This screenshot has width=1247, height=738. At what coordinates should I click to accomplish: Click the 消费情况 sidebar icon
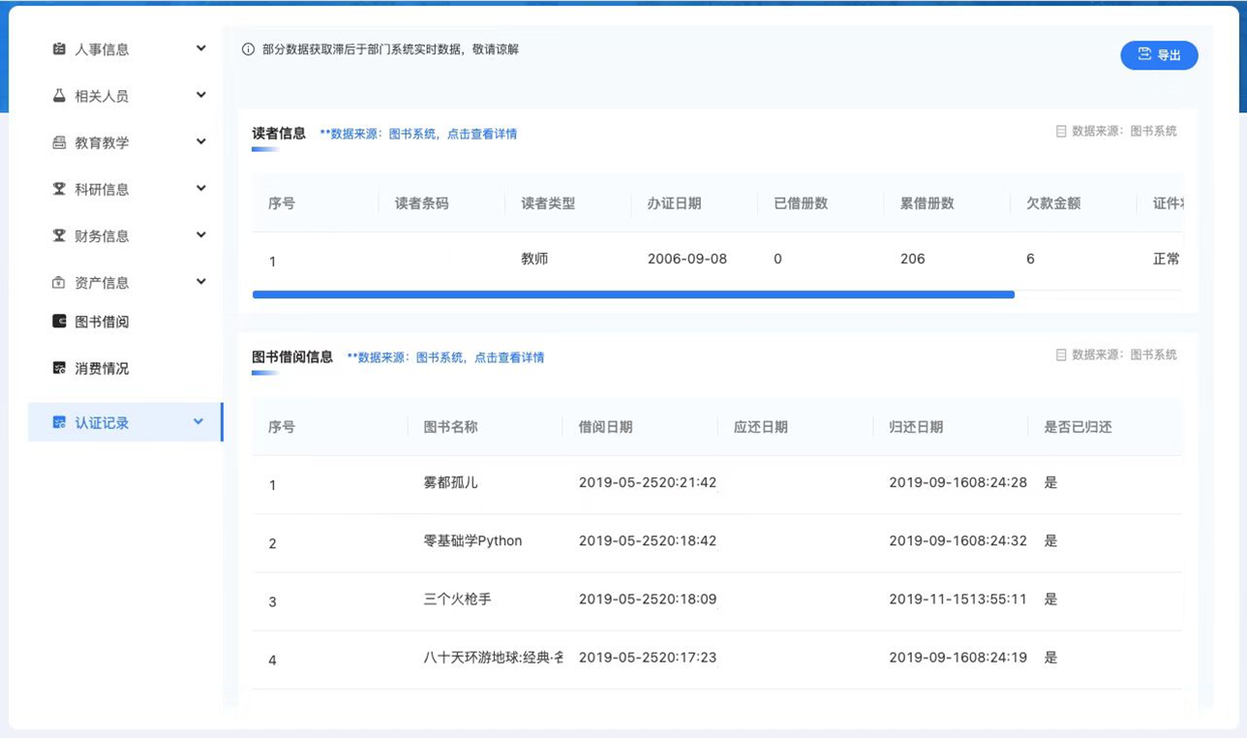[x=59, y=368]
